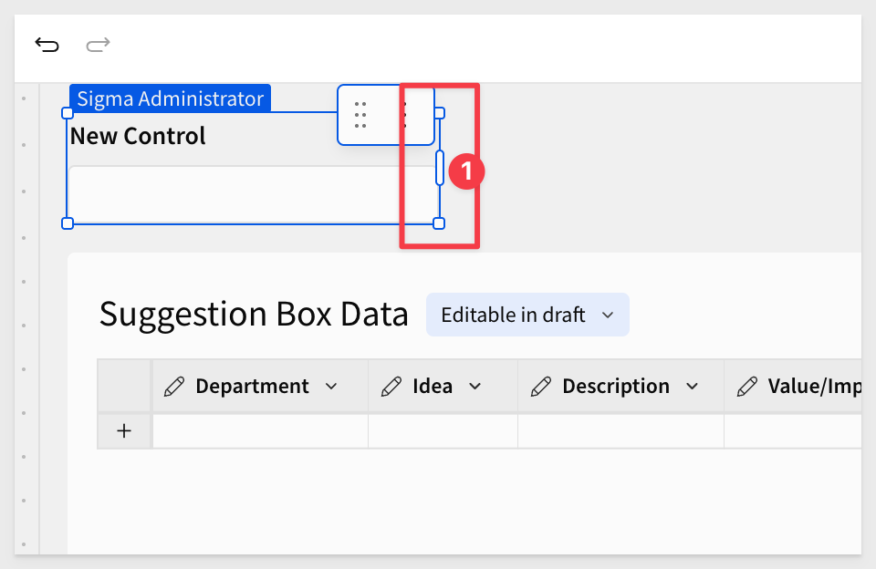Expand the Department column menu chevron
Screen dimensions: 876x569
331,387
